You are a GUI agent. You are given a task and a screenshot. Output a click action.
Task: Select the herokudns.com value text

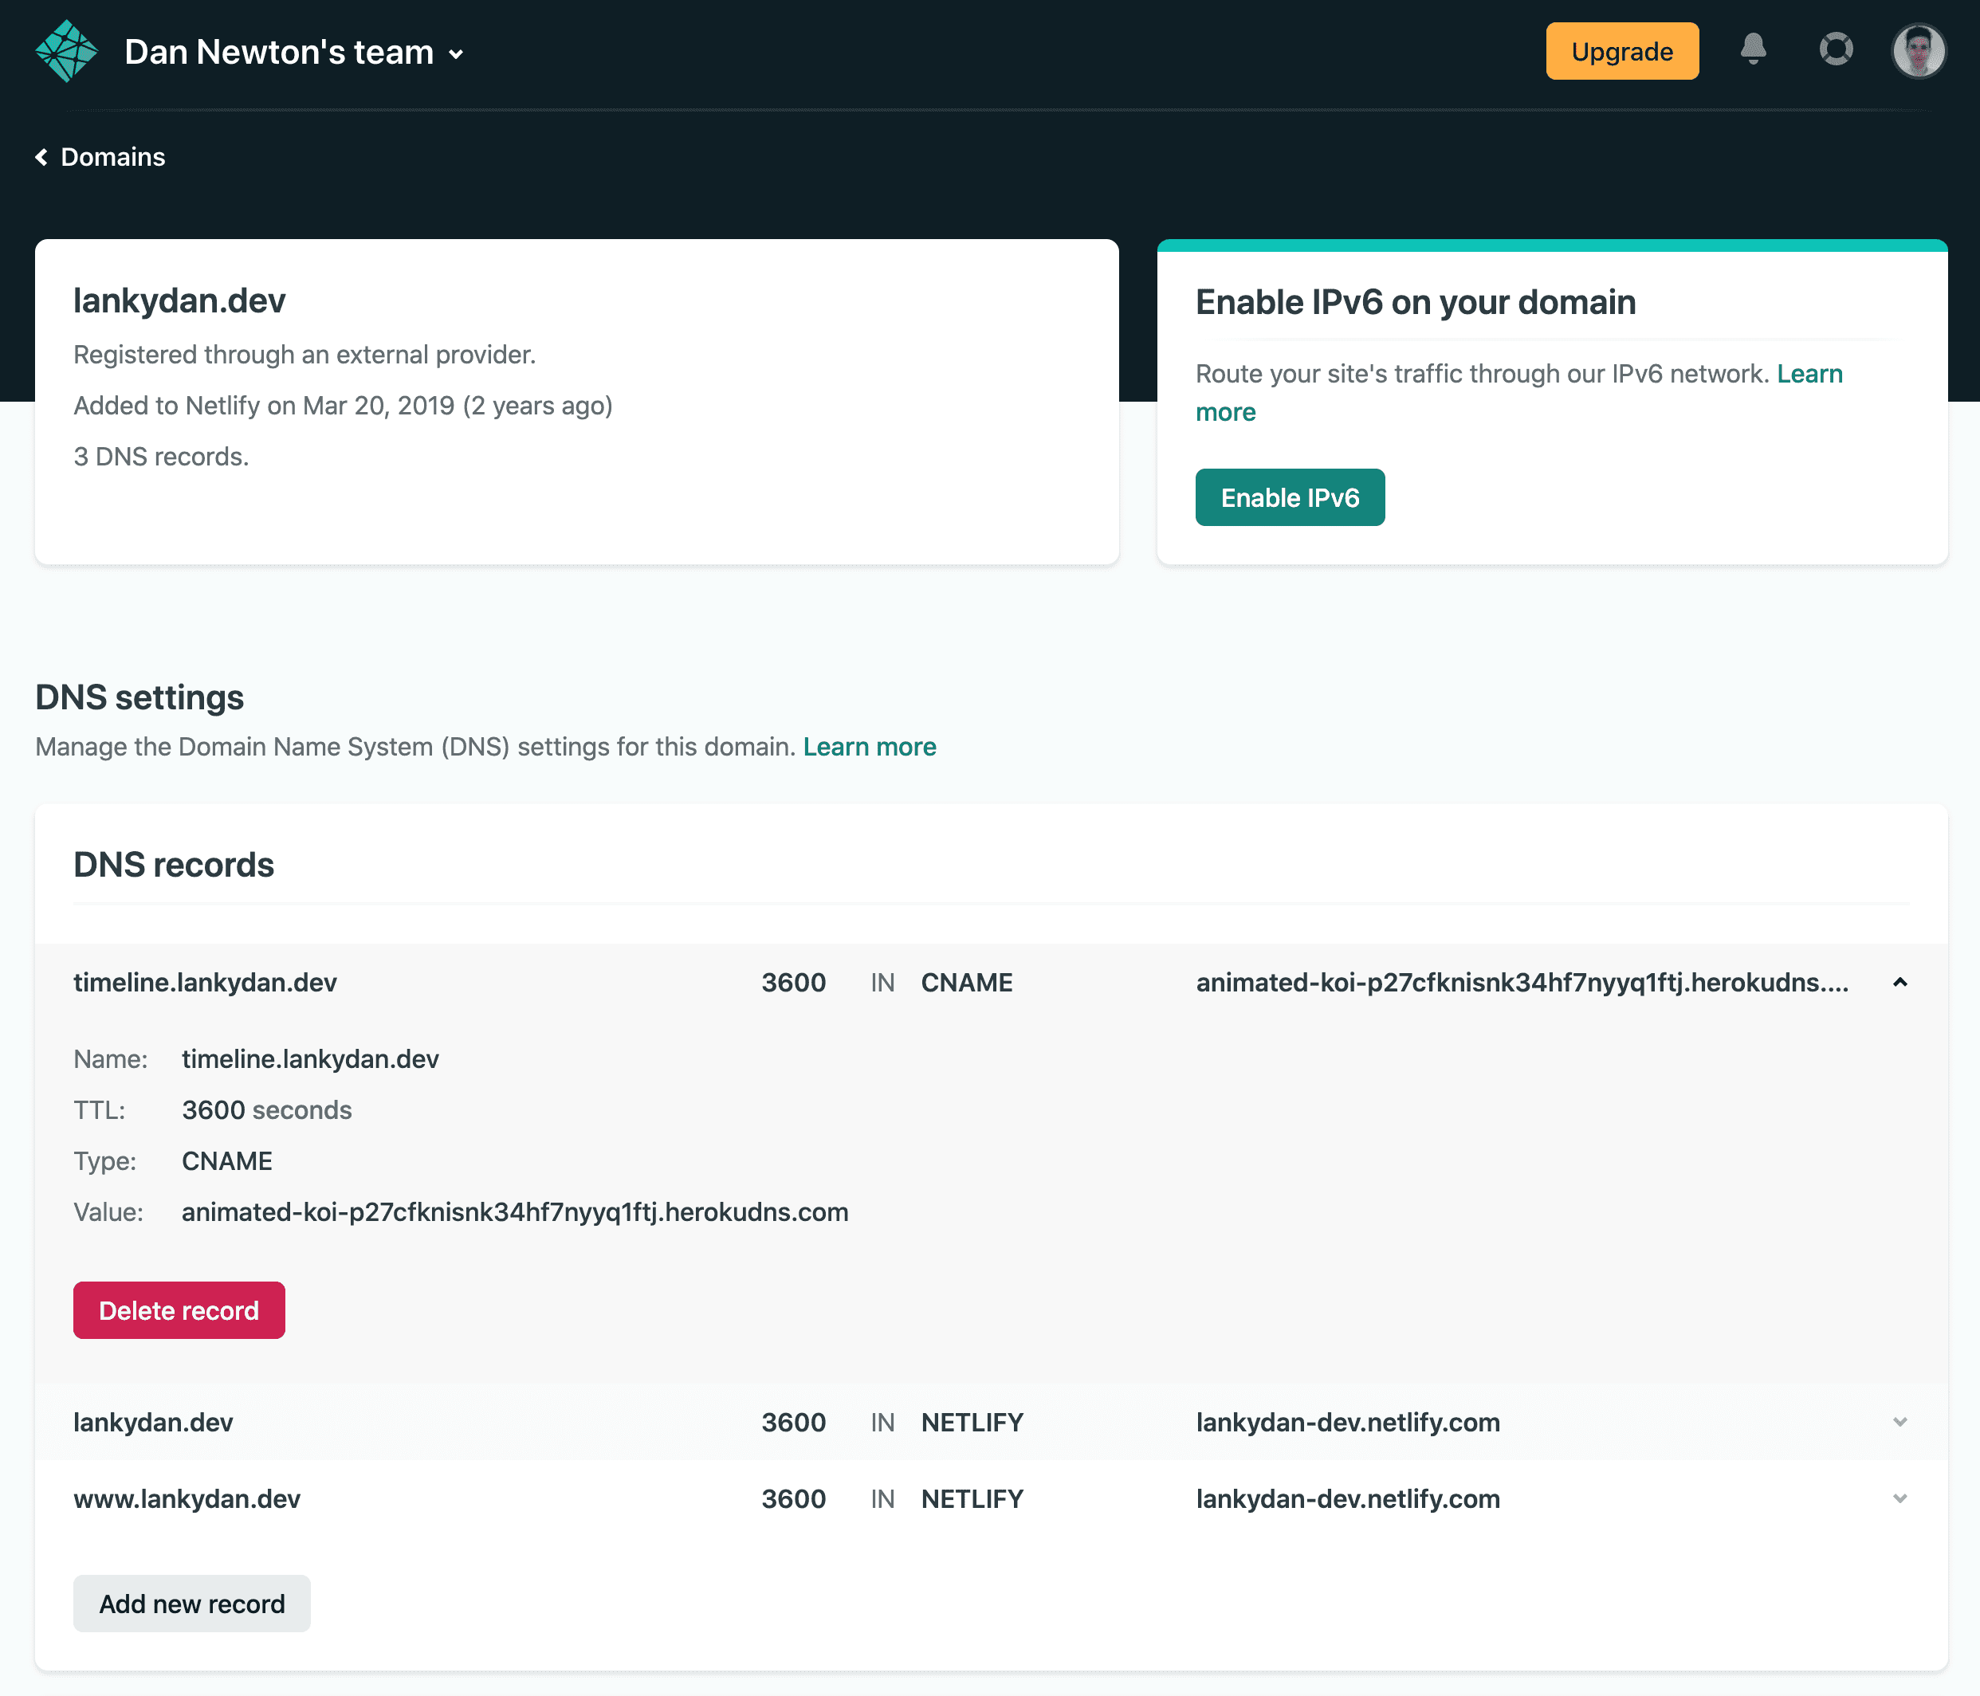click(514, 1211)
